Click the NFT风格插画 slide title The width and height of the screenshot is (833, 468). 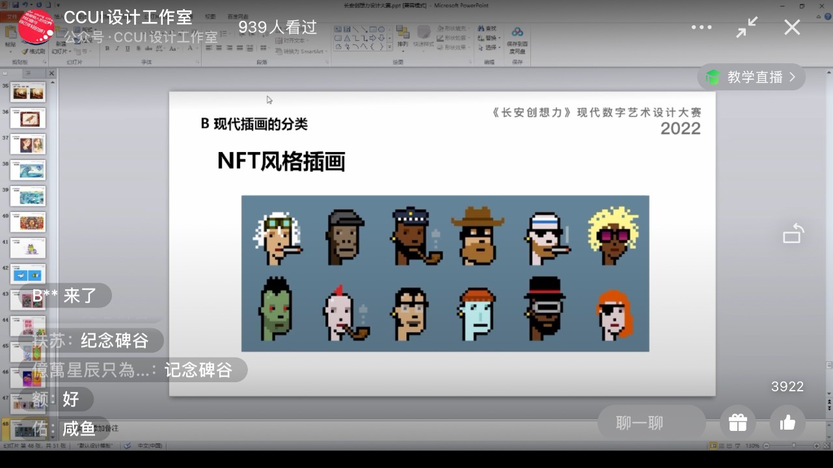pyautogui.click(x=281, y=162)
